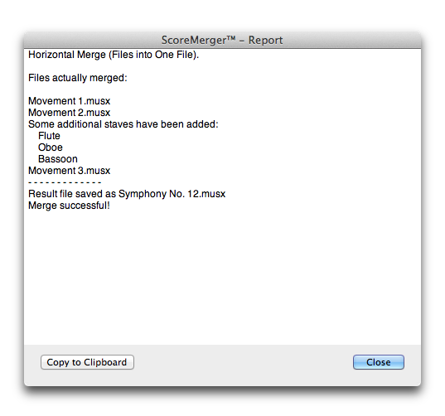
Task: Close the ScoreMerger report dialog
Action: pyautogui.click(x=379, y=362)
